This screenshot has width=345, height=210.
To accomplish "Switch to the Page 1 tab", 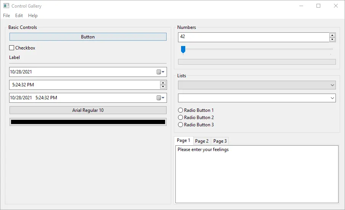I will pyautogui.click(x=183, y=140).
